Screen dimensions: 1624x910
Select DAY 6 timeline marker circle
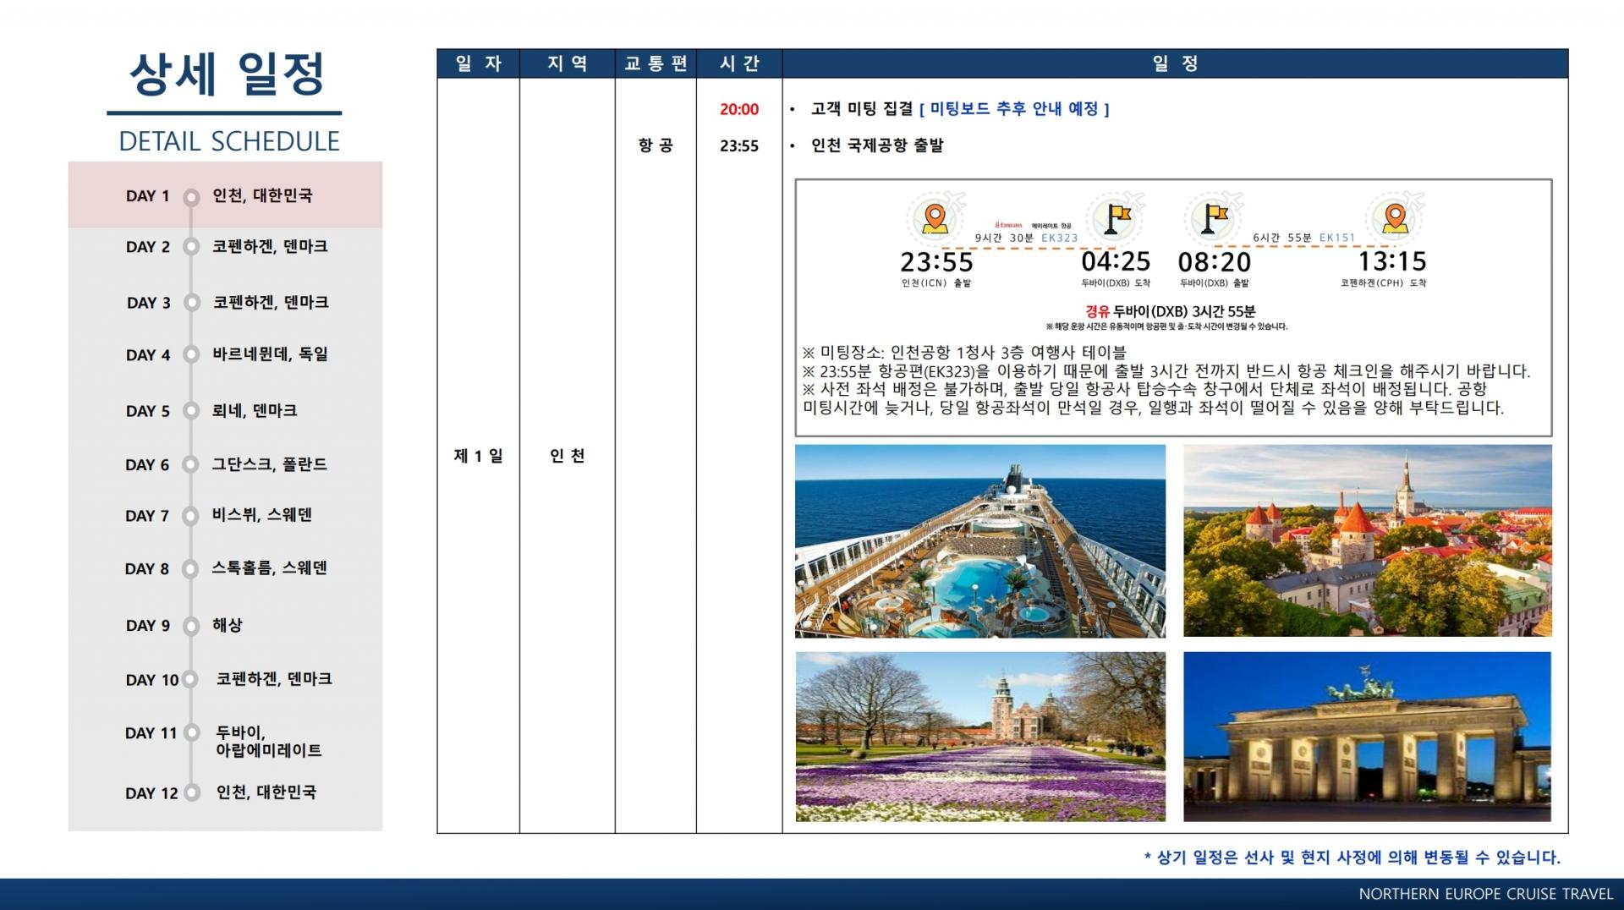(x=192, y=464)
